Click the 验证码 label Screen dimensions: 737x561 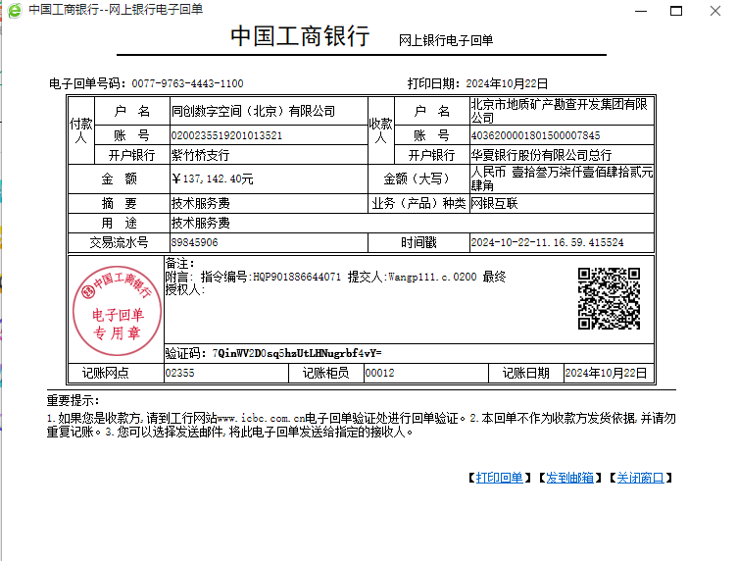pos(185,353)
